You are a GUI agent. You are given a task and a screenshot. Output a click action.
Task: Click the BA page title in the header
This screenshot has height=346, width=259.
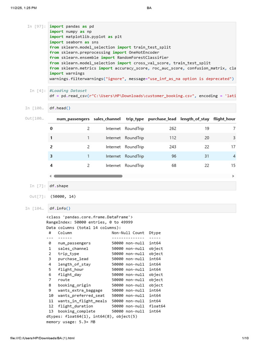click(x=149, y=8)
